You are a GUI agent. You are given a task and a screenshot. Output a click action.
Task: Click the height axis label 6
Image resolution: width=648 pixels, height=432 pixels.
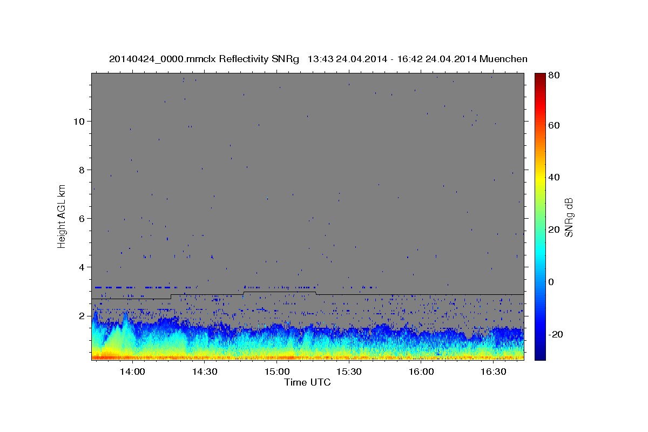pyautogui.click(x=83, y=218)
